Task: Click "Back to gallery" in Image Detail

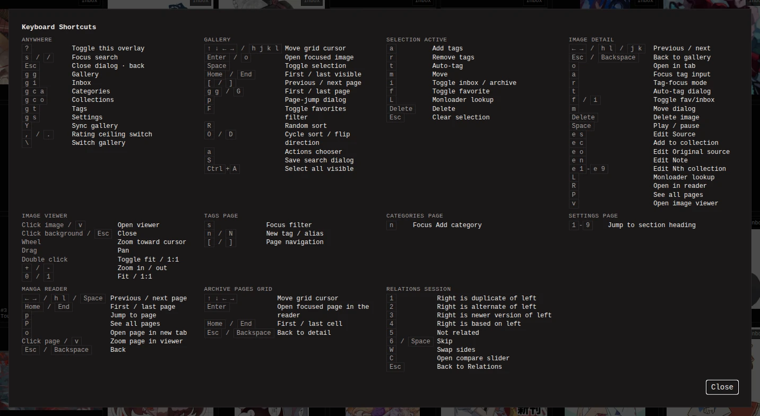Action: 682,57
